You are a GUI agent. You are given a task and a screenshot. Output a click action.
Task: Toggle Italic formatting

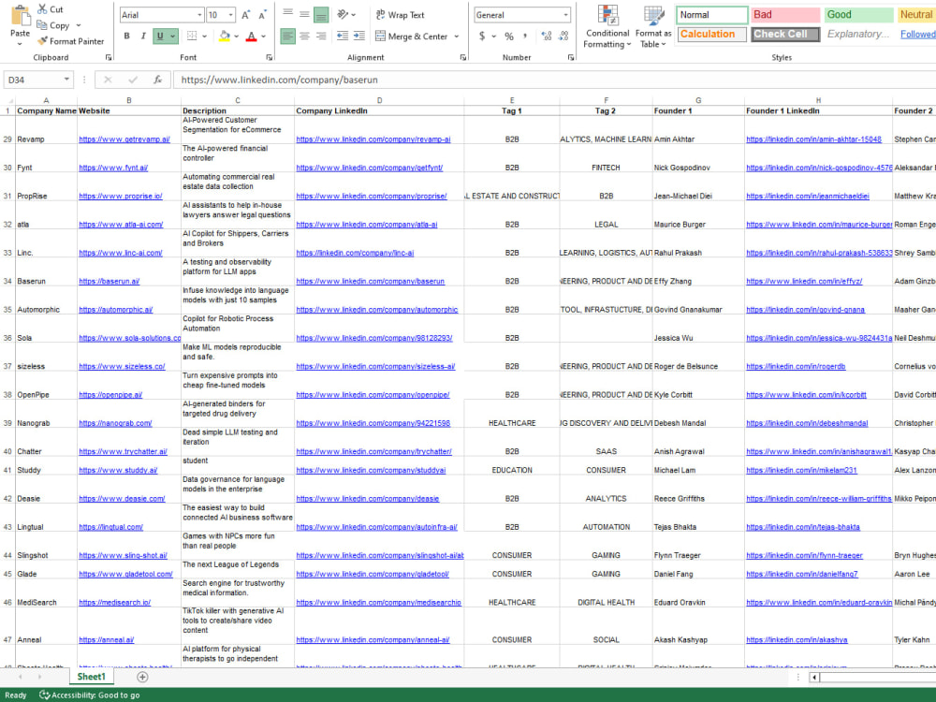(x=142, y=37)
